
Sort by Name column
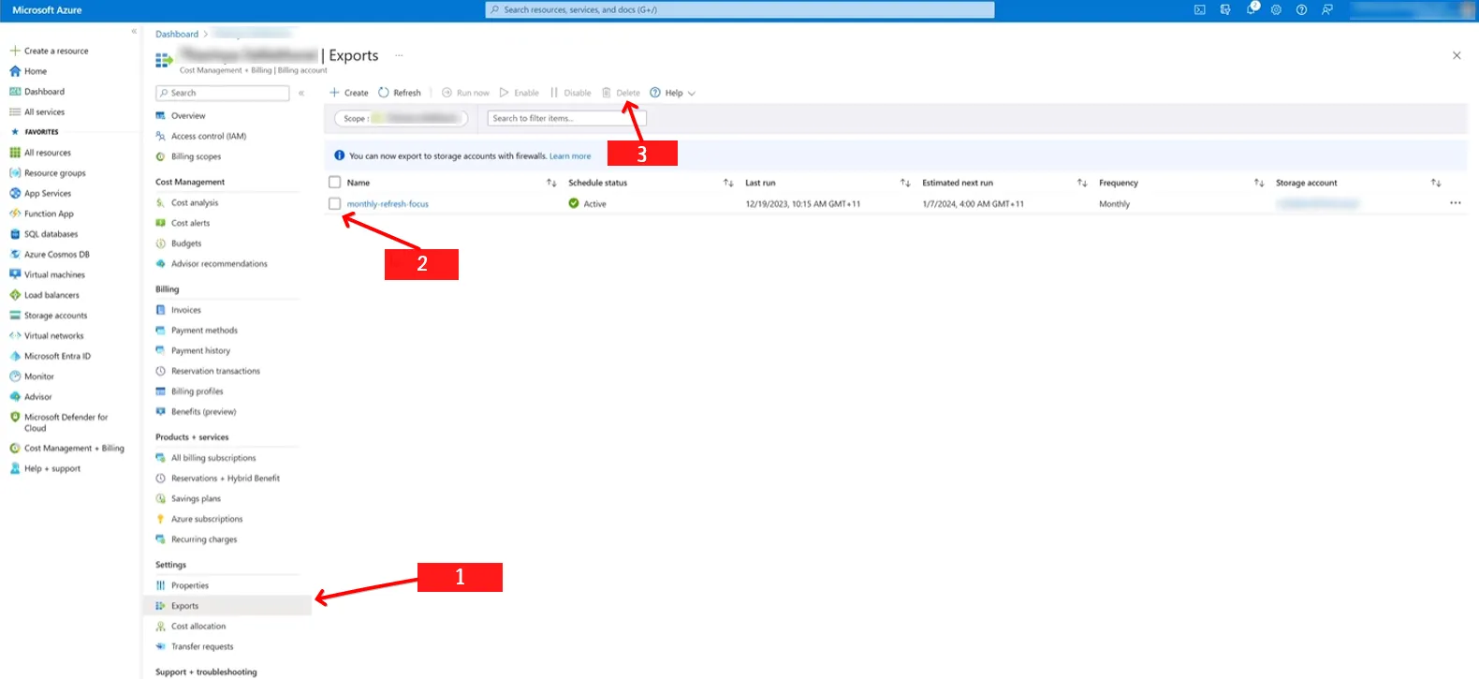[551, 183]
